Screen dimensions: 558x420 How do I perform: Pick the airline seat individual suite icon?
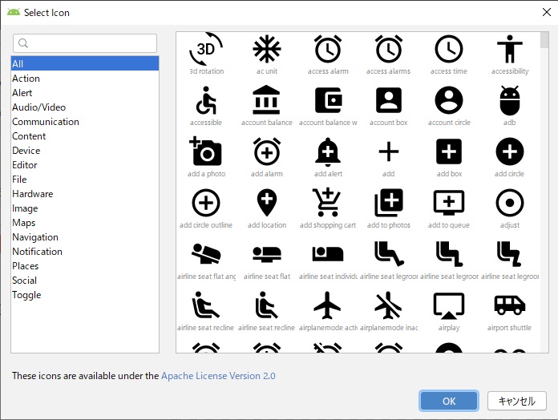coord(328,254)
